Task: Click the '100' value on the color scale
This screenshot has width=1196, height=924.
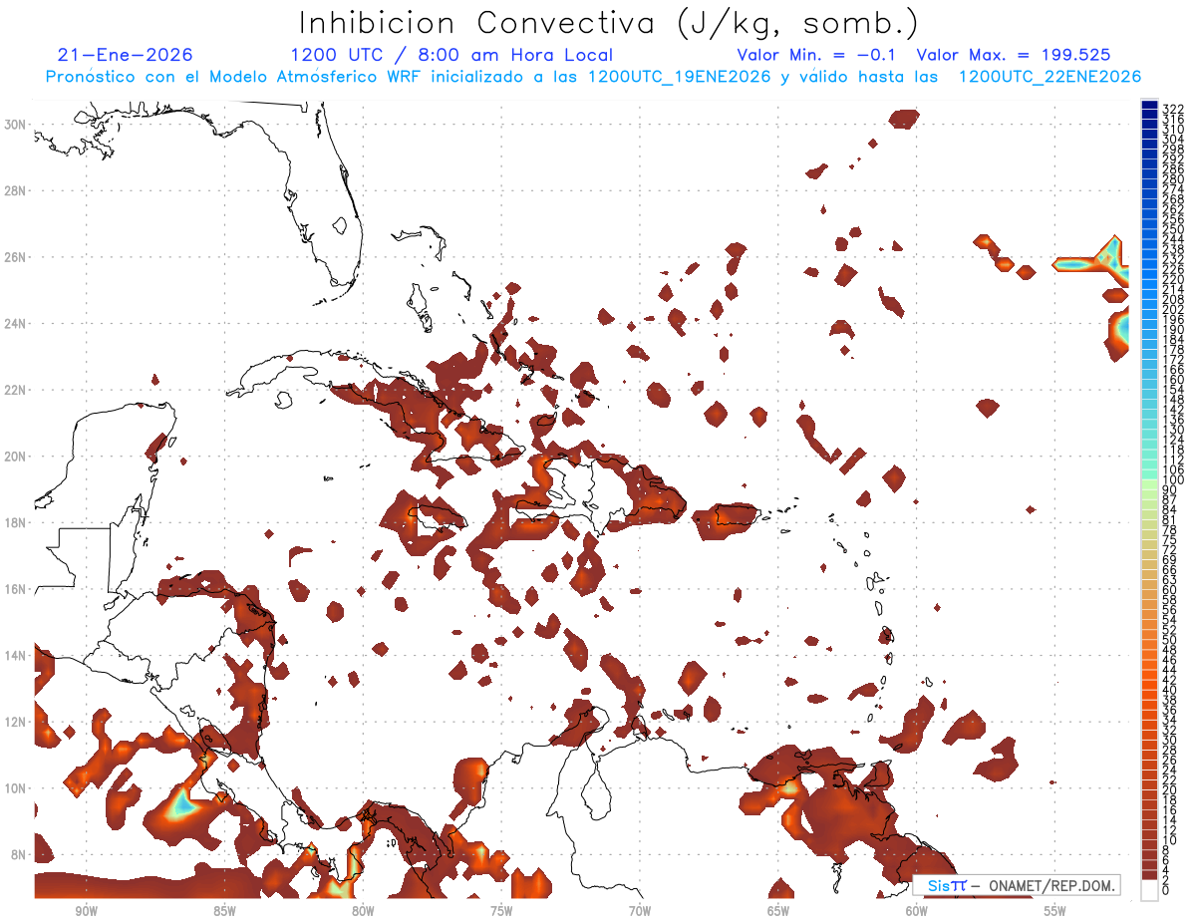Action: coord(1172,479)
